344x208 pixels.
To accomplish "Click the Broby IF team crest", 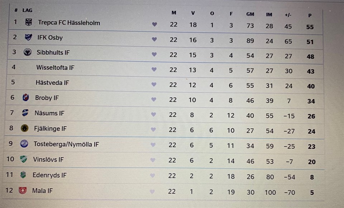I will [26, 98].
